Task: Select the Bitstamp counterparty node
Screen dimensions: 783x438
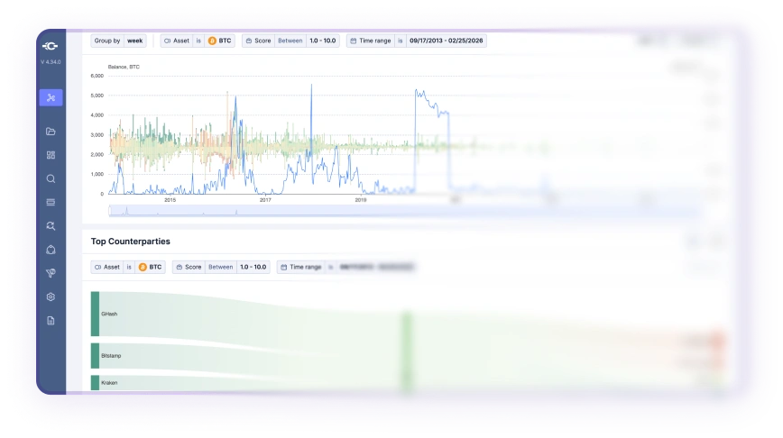Action: pos(96,356)
